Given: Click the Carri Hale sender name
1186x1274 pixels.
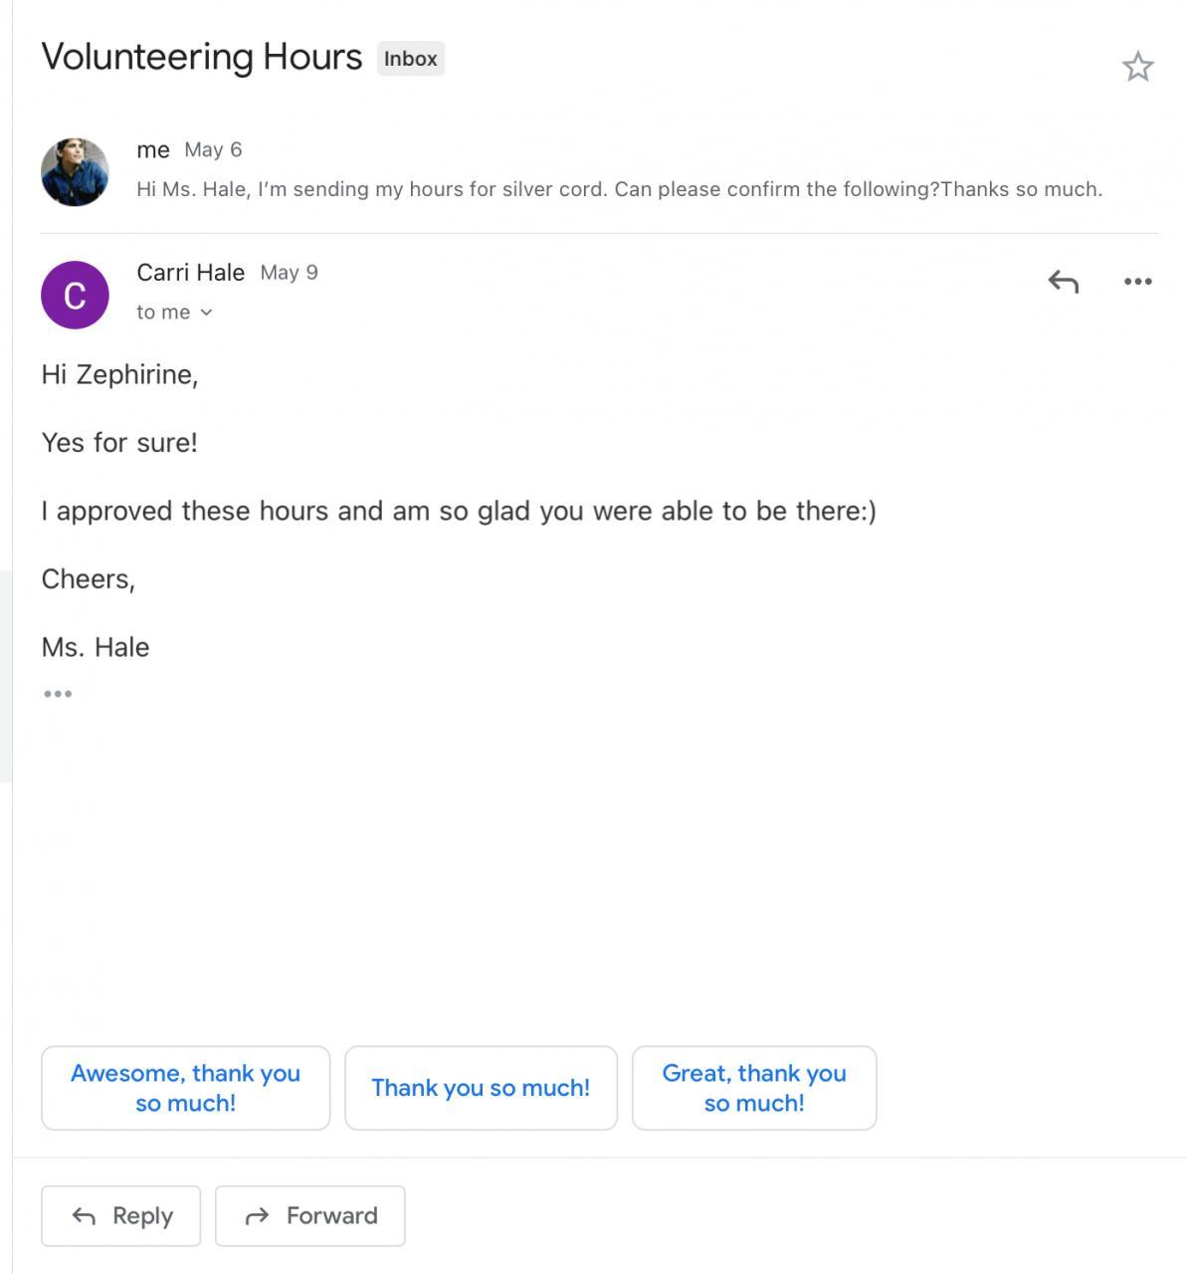Looking at the screenshot, I should [190, 273].
